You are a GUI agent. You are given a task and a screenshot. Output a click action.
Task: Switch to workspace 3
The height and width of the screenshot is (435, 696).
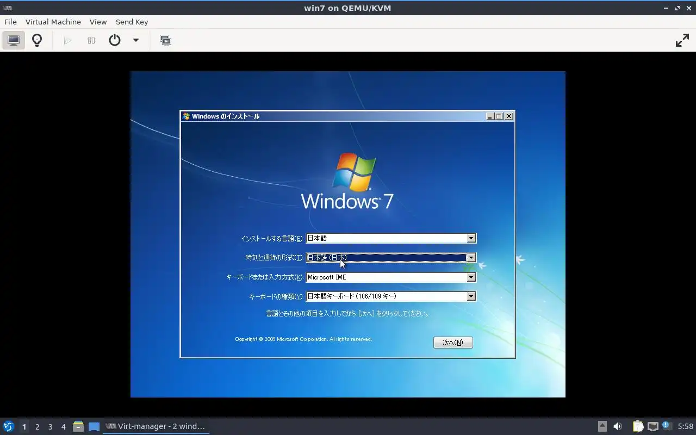click(x=50, y=427)
